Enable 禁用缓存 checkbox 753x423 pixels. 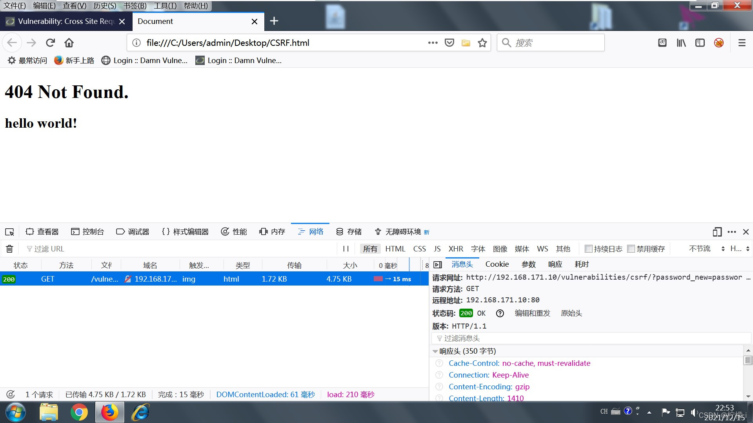pyautogui.click(x=631, y=249)
